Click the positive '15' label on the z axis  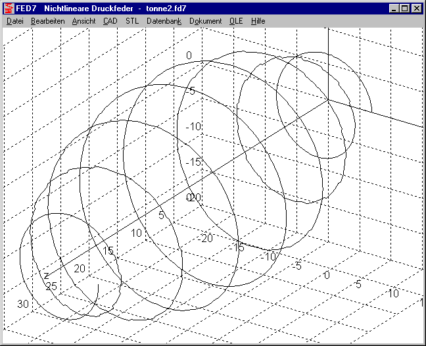108,250
